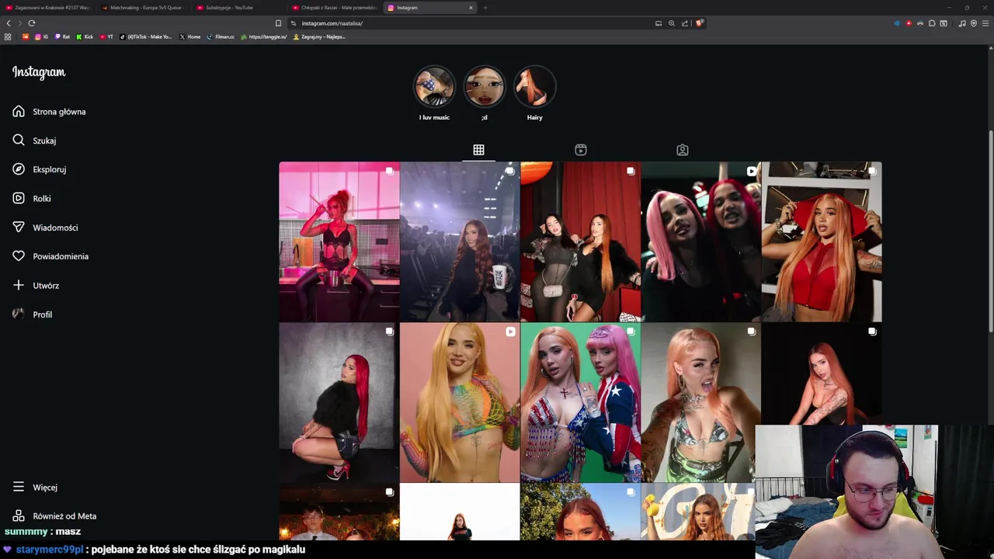Open Wiadomości messages in sidebar
Image resolution: width=994 pixels, height=559 pixels.
(x=45, y=227)
